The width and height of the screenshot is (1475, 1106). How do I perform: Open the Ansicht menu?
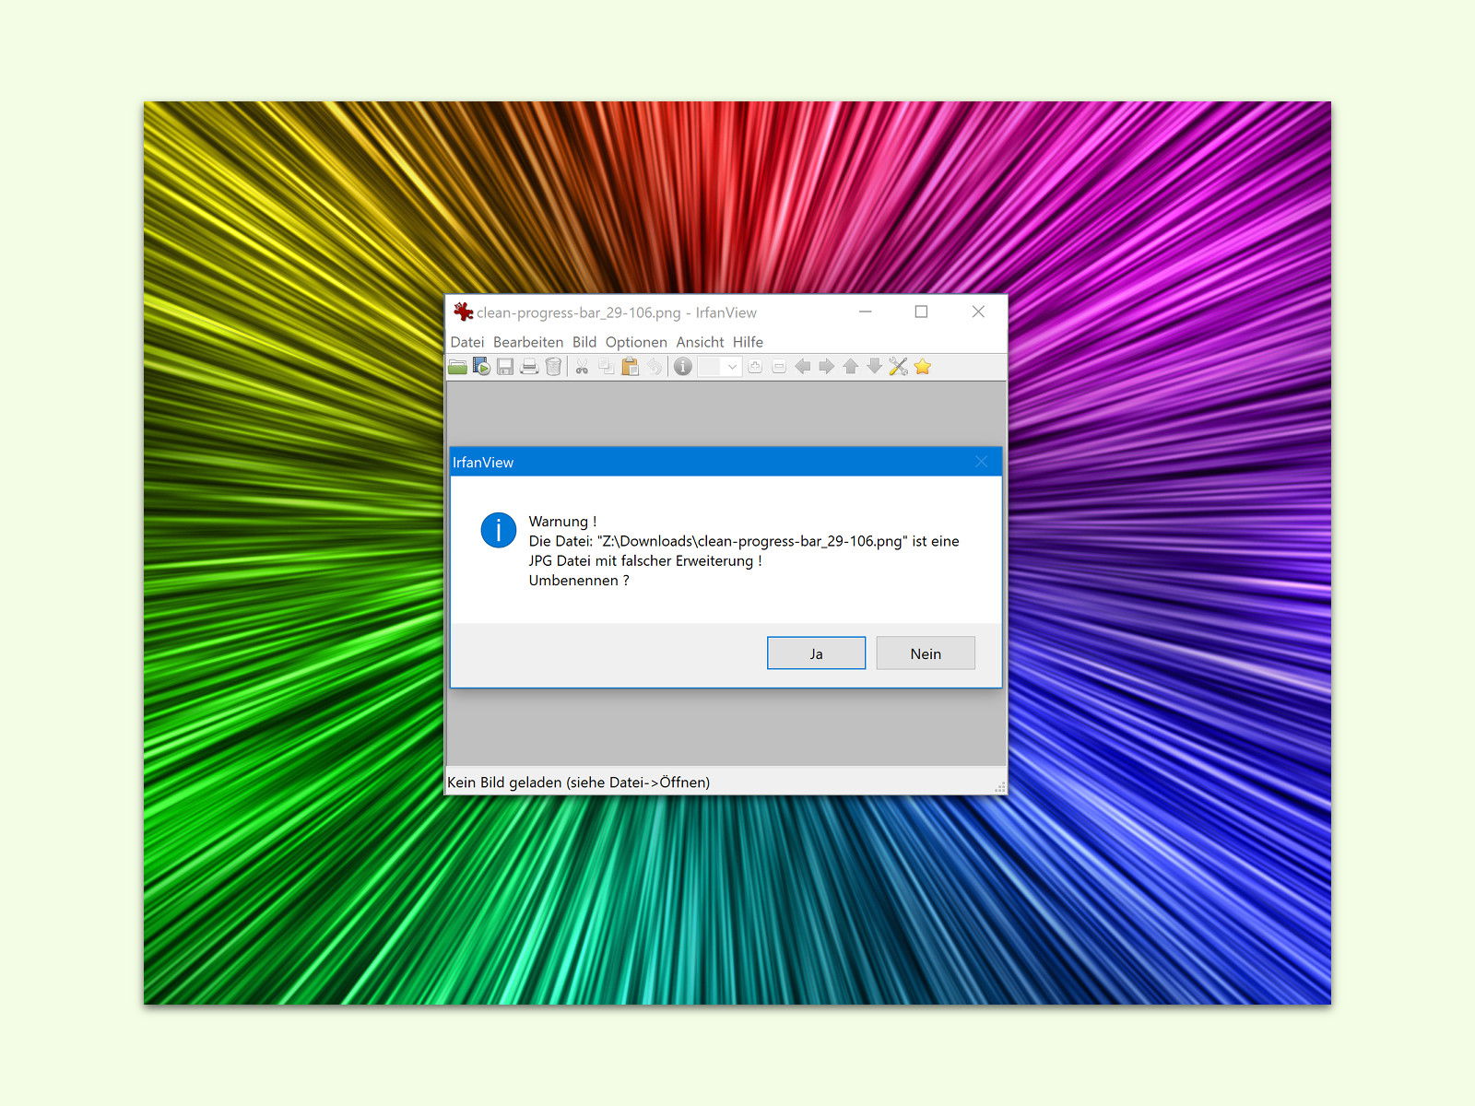tap(701, 342)
